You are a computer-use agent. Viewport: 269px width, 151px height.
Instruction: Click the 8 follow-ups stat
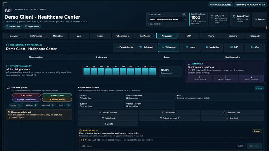[101, 57]
